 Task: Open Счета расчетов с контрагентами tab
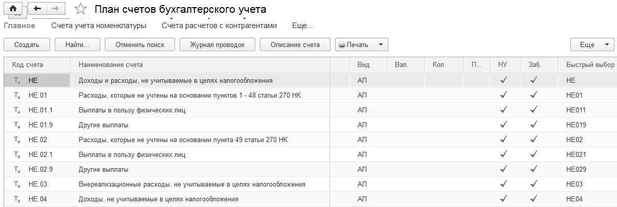(x=219, y=26)
